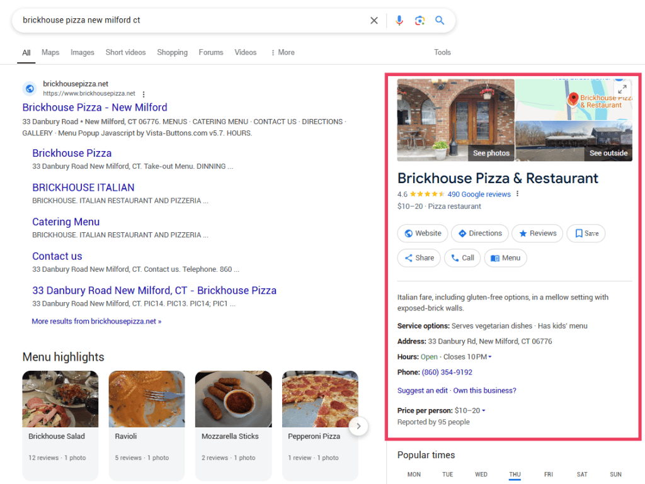Screen dimensions: 645x484
Task: Expand the Hours dropdown arrow
Action: click(x=489, y=357)
